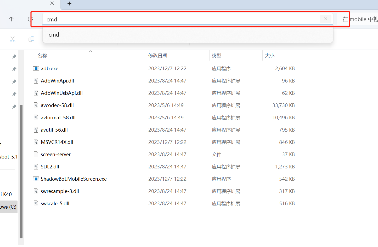Choose the cmd suggestion below address bar
The height and width of the screenshot is (247, 378).
point(188,35)
